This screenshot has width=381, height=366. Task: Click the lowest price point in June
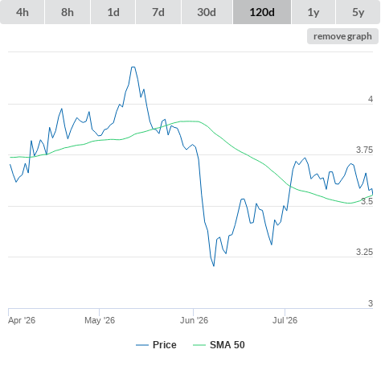(x=214, y=265)
